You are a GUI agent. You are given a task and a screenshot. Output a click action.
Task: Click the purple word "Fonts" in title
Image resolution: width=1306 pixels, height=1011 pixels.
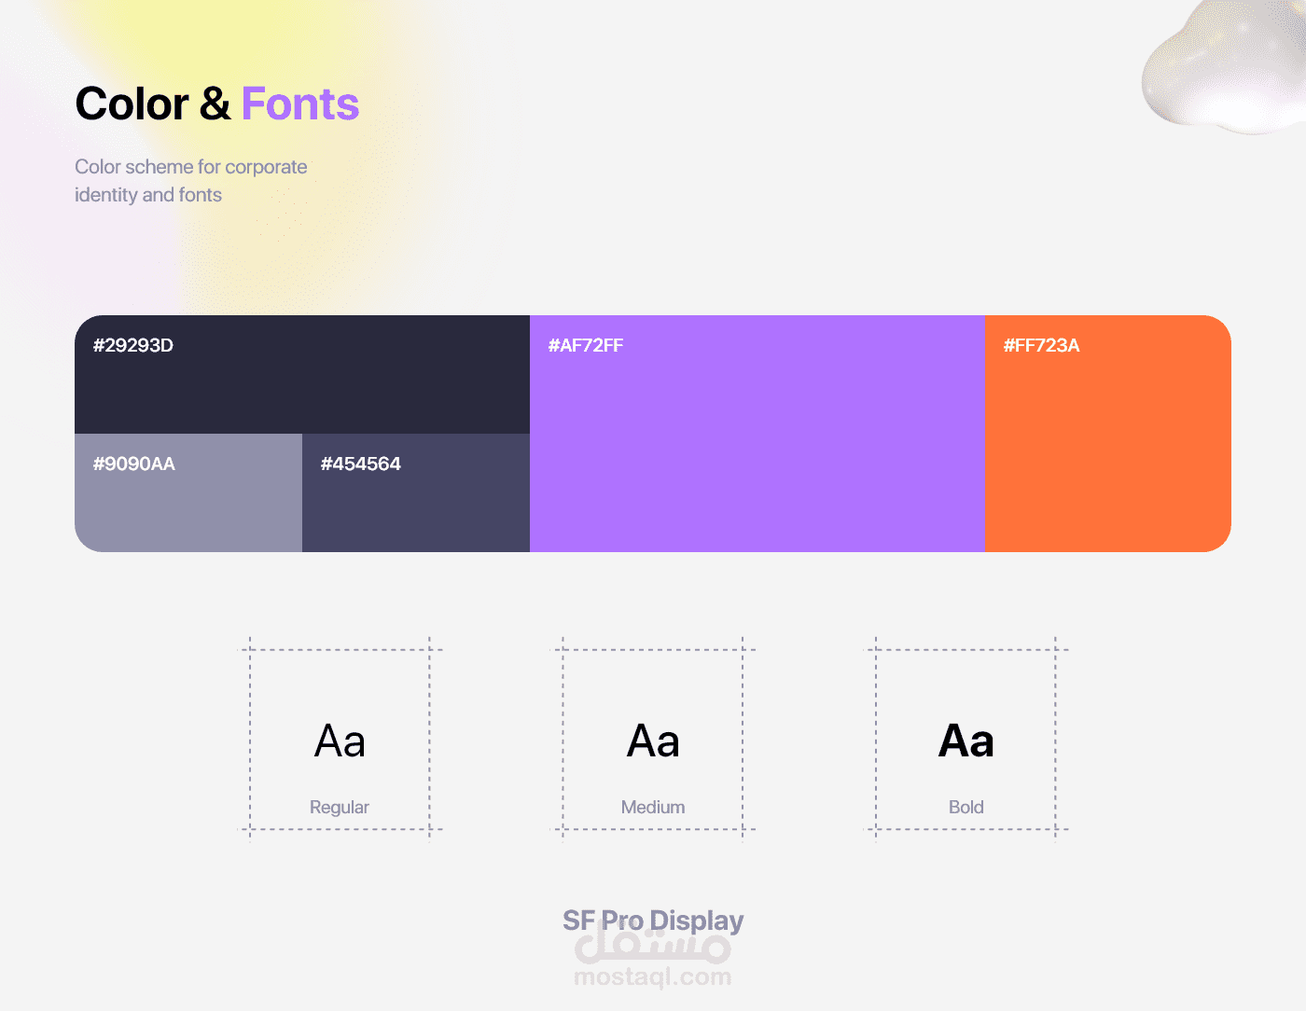click(x=300, y=104)
